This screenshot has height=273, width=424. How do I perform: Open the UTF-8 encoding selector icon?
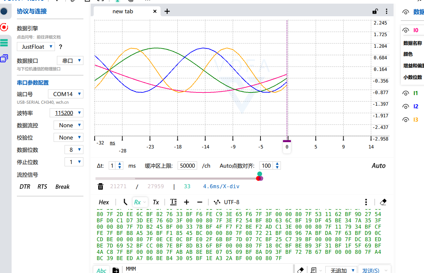coord(217,202)
